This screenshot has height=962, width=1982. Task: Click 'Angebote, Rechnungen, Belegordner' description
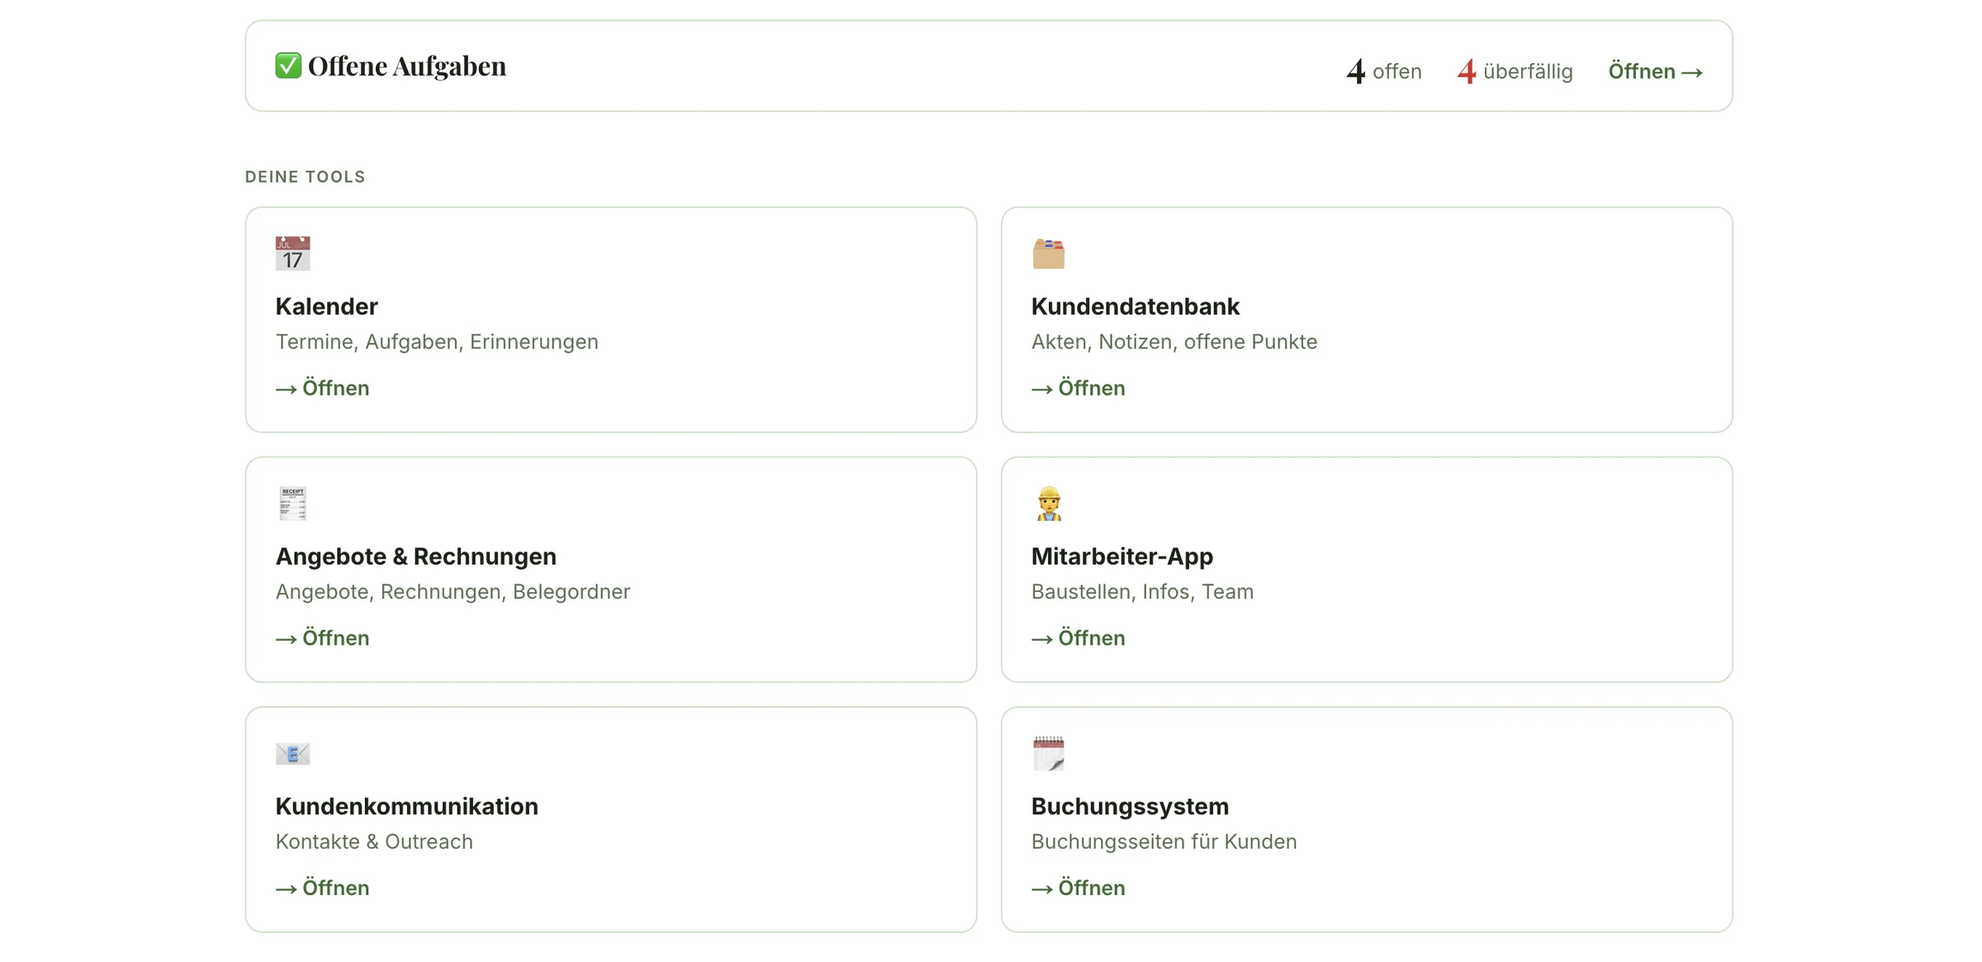pos(453,592)
